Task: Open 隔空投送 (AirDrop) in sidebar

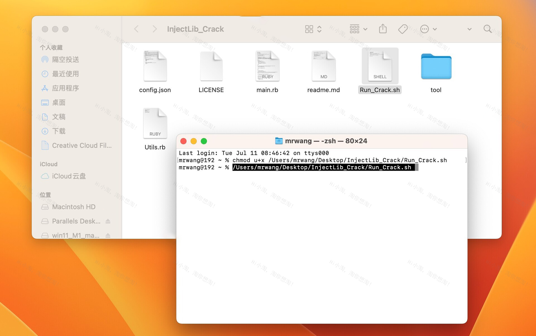Action: click(65, 59)
